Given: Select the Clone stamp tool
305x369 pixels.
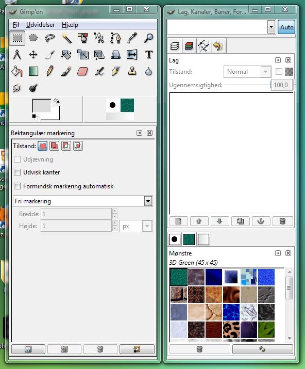Looking at the screenshot, I should (132, 71).
